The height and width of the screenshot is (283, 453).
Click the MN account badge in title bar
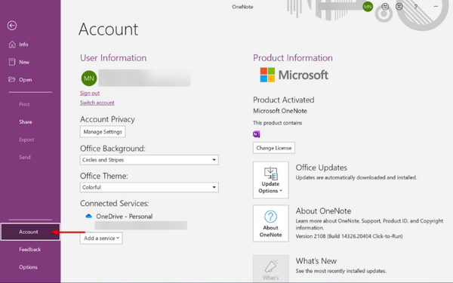[368, 7]
